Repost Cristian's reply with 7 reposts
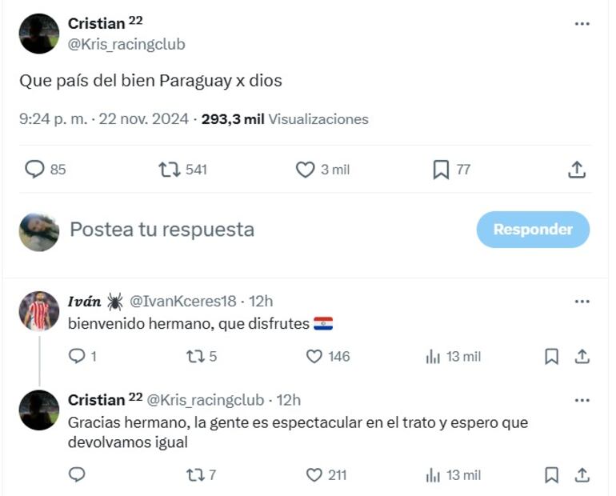The image size is (616, 496). (194, 475)
